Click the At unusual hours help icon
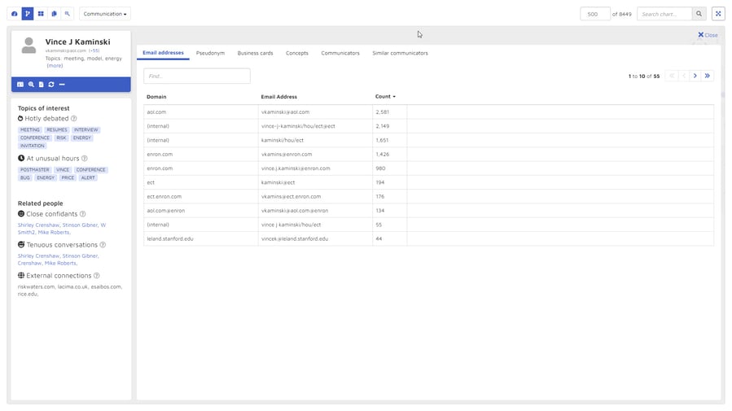The height and width of the screenshot is (411, 732). 85,159
